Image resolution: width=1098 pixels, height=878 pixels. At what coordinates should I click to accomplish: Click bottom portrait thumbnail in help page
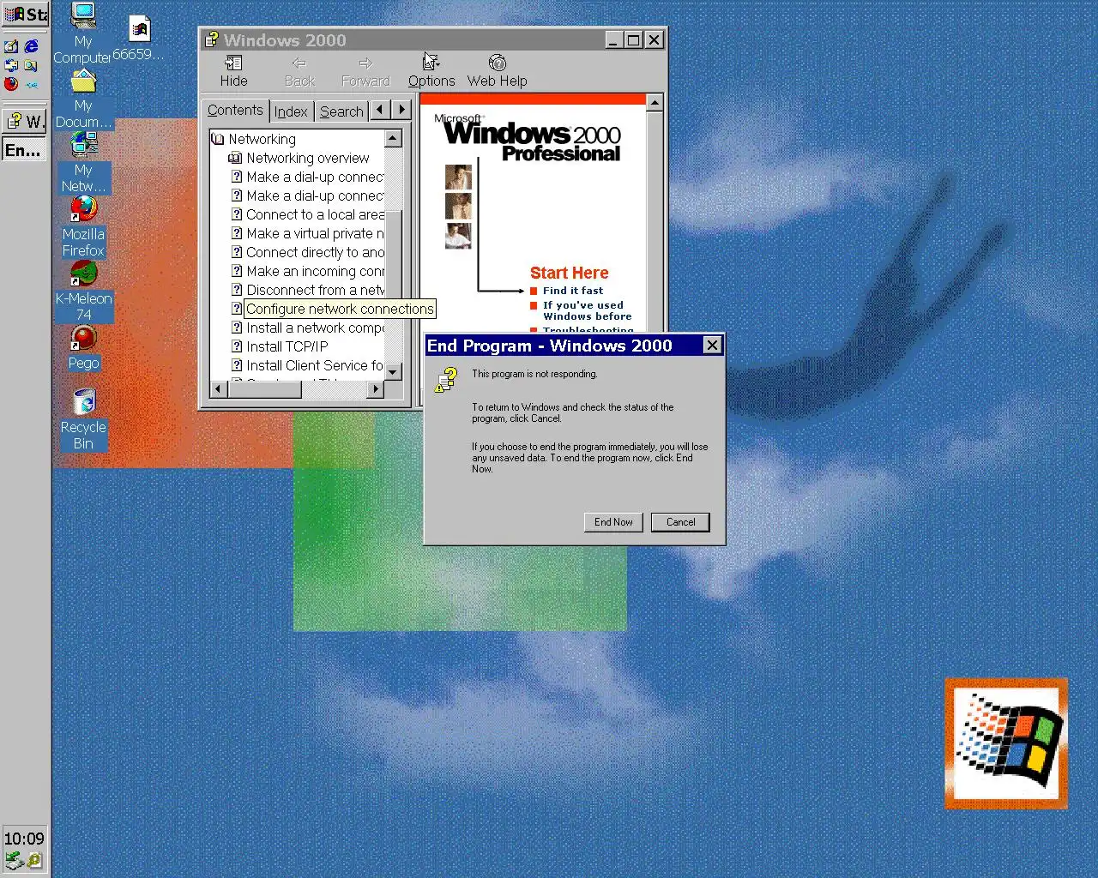pos(458,236)
